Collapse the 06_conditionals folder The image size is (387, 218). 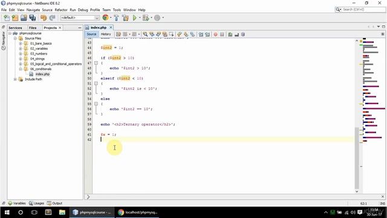(21, 69)
